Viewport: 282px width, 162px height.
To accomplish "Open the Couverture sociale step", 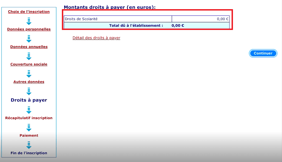I will (29, 64).
